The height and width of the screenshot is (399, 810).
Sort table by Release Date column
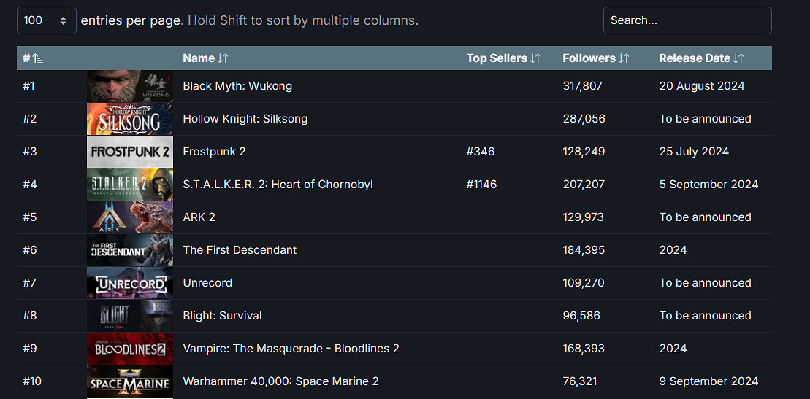[x=701, y=58]
